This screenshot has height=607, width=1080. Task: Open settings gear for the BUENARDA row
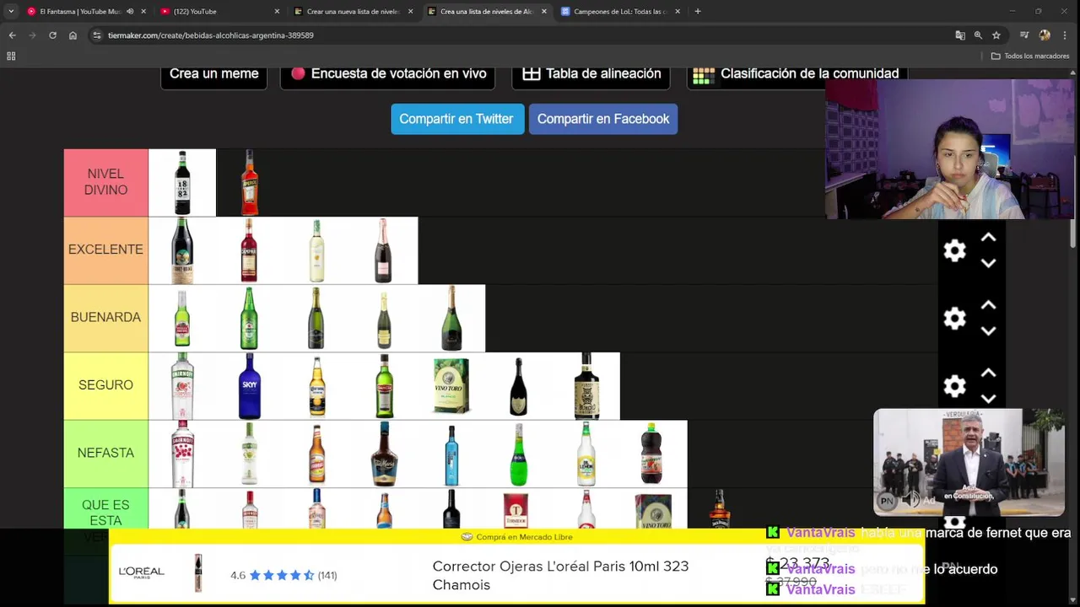[x=954, y=318]
